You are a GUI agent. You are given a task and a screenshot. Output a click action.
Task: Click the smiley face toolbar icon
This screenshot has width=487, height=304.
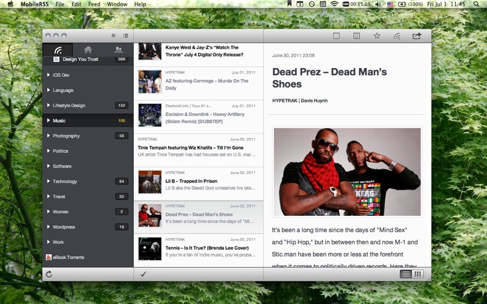357,36
